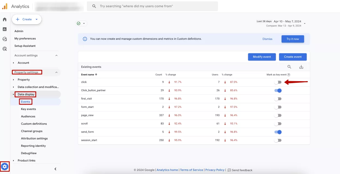Screen dimensions: 340x174
Task: Open the Advertising icon in left rail
Action: point(5,49)
